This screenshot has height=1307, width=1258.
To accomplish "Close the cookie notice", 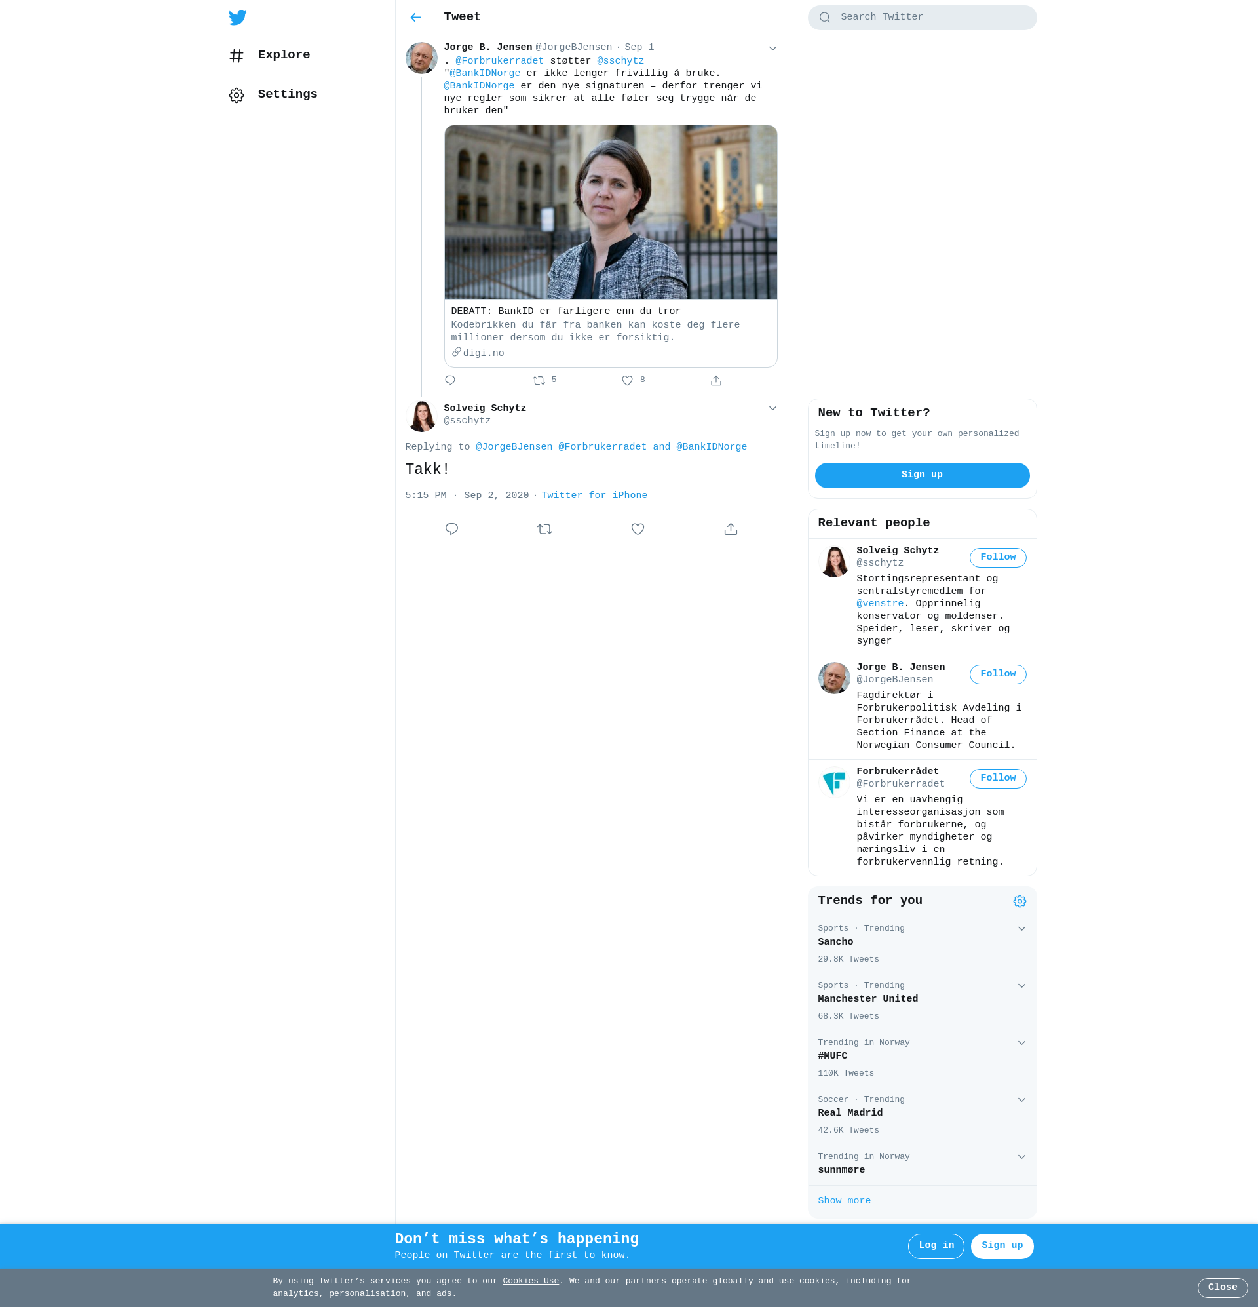I will point(1222,1287).
